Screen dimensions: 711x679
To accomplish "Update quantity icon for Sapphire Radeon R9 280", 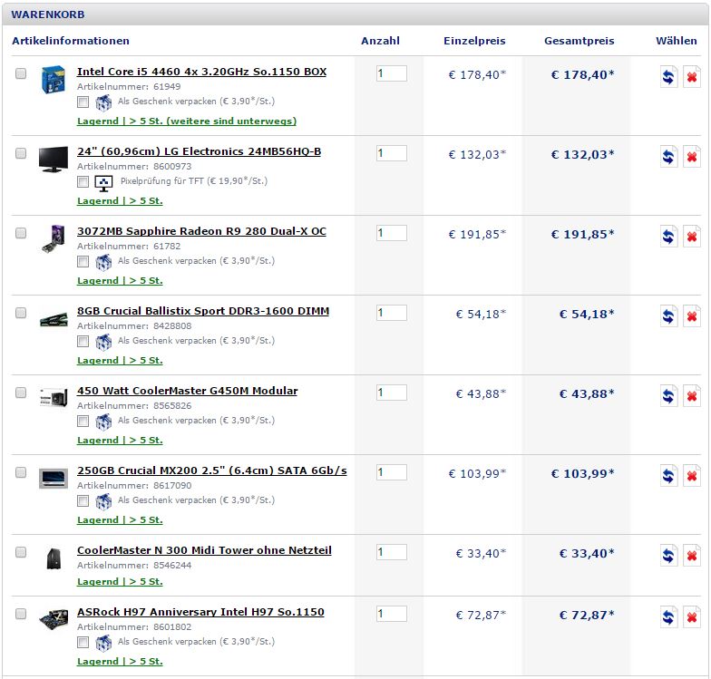I will point(668,237).
